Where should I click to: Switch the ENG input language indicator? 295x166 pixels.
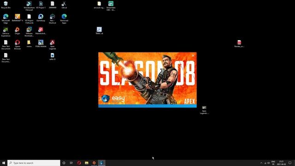click(x=273, y=163)
